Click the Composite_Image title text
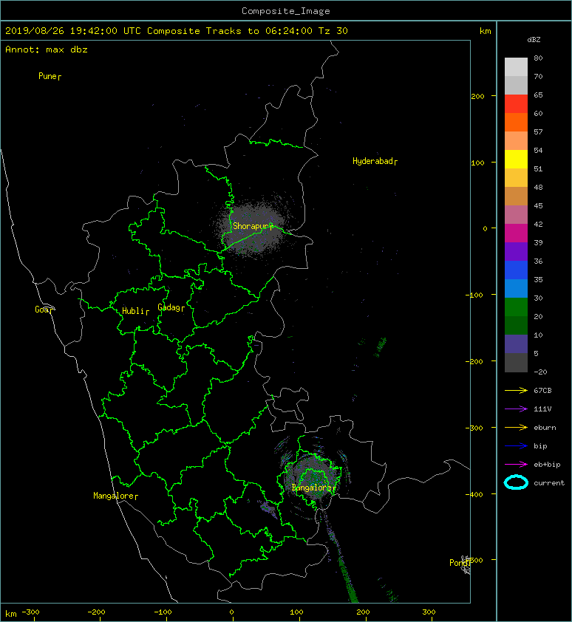This screenshot has width=572, height=622. [286, 11]
